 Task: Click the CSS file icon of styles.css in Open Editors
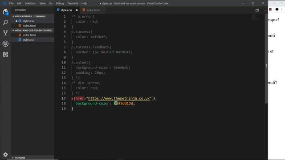pos(20,21)
